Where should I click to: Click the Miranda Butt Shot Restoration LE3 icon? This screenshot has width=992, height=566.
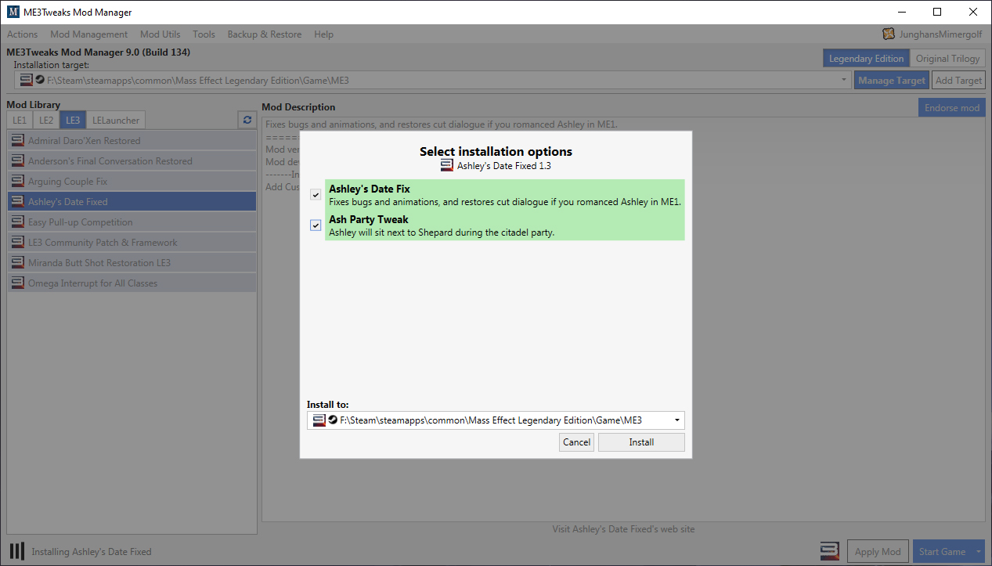coord(17,263)
